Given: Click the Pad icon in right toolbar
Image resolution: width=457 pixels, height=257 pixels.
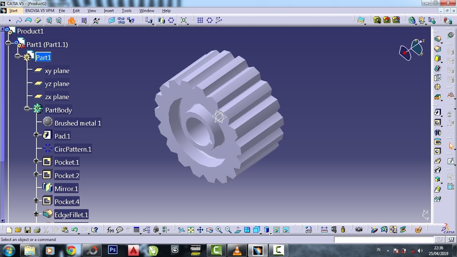Looking at the screenshot, I should pos(438,112).
